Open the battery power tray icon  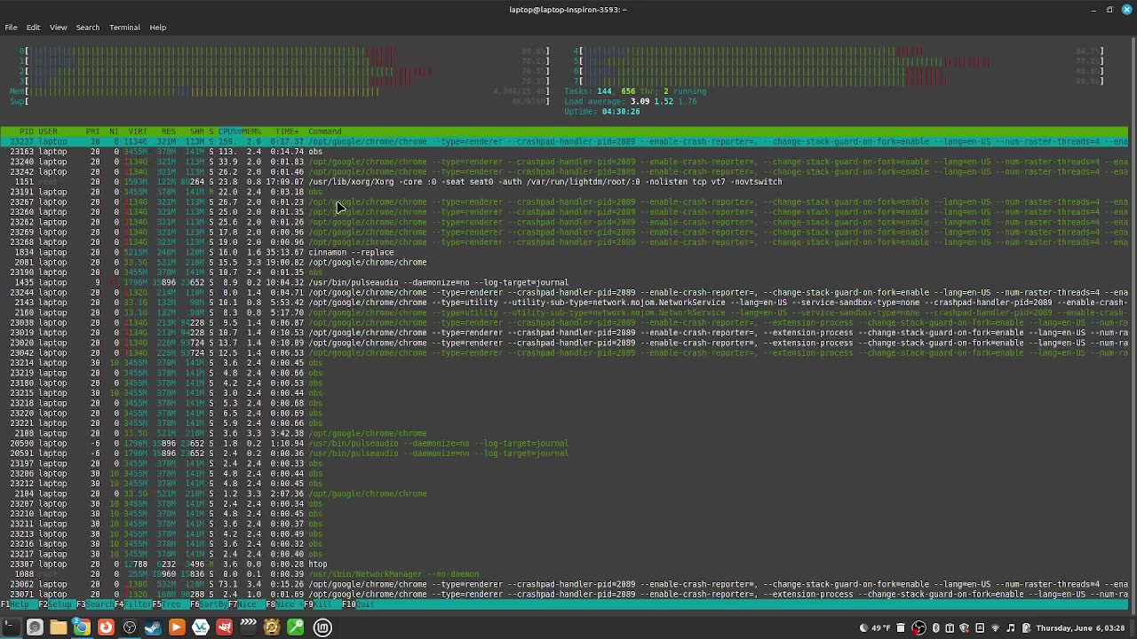click(x=1026, y=627)
